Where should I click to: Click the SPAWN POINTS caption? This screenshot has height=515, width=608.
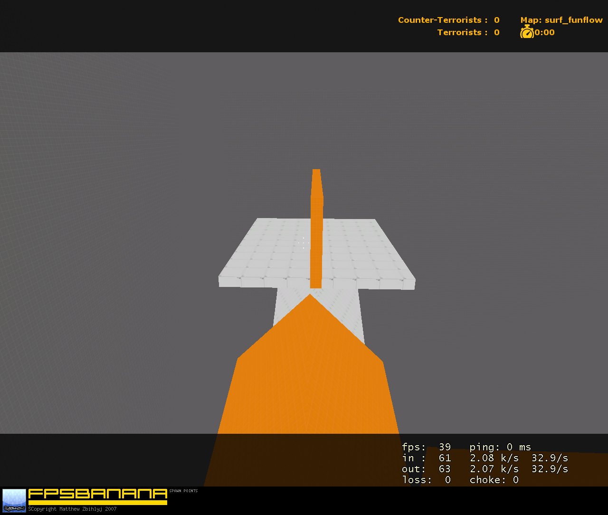[x=183, y=491]
